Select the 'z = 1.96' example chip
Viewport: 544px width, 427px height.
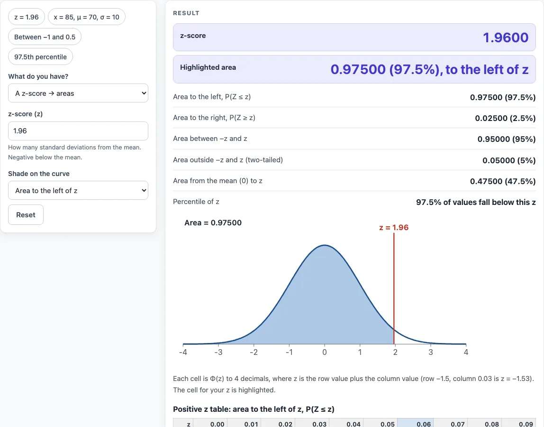pos(27,17)
